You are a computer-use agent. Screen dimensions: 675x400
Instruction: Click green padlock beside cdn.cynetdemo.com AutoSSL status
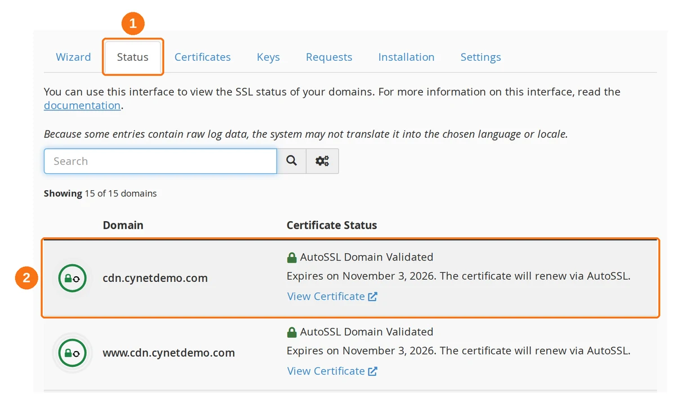pos(291,258)
